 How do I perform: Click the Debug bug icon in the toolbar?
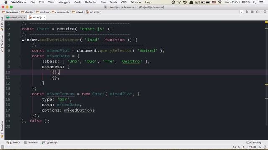[x=252, y=12]
